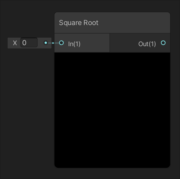Click the Out(1) output port circle
180x179 pixels.
163,43
